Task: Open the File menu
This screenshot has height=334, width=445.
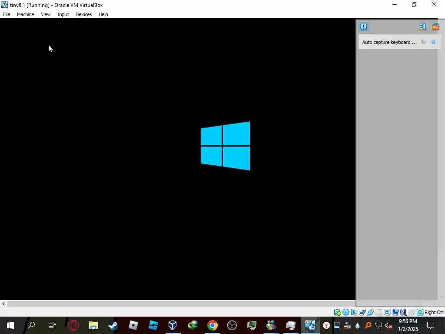Action: click(x=7, y=14)
